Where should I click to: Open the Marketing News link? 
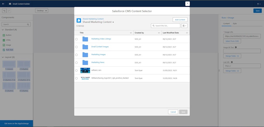click(98, 62)
